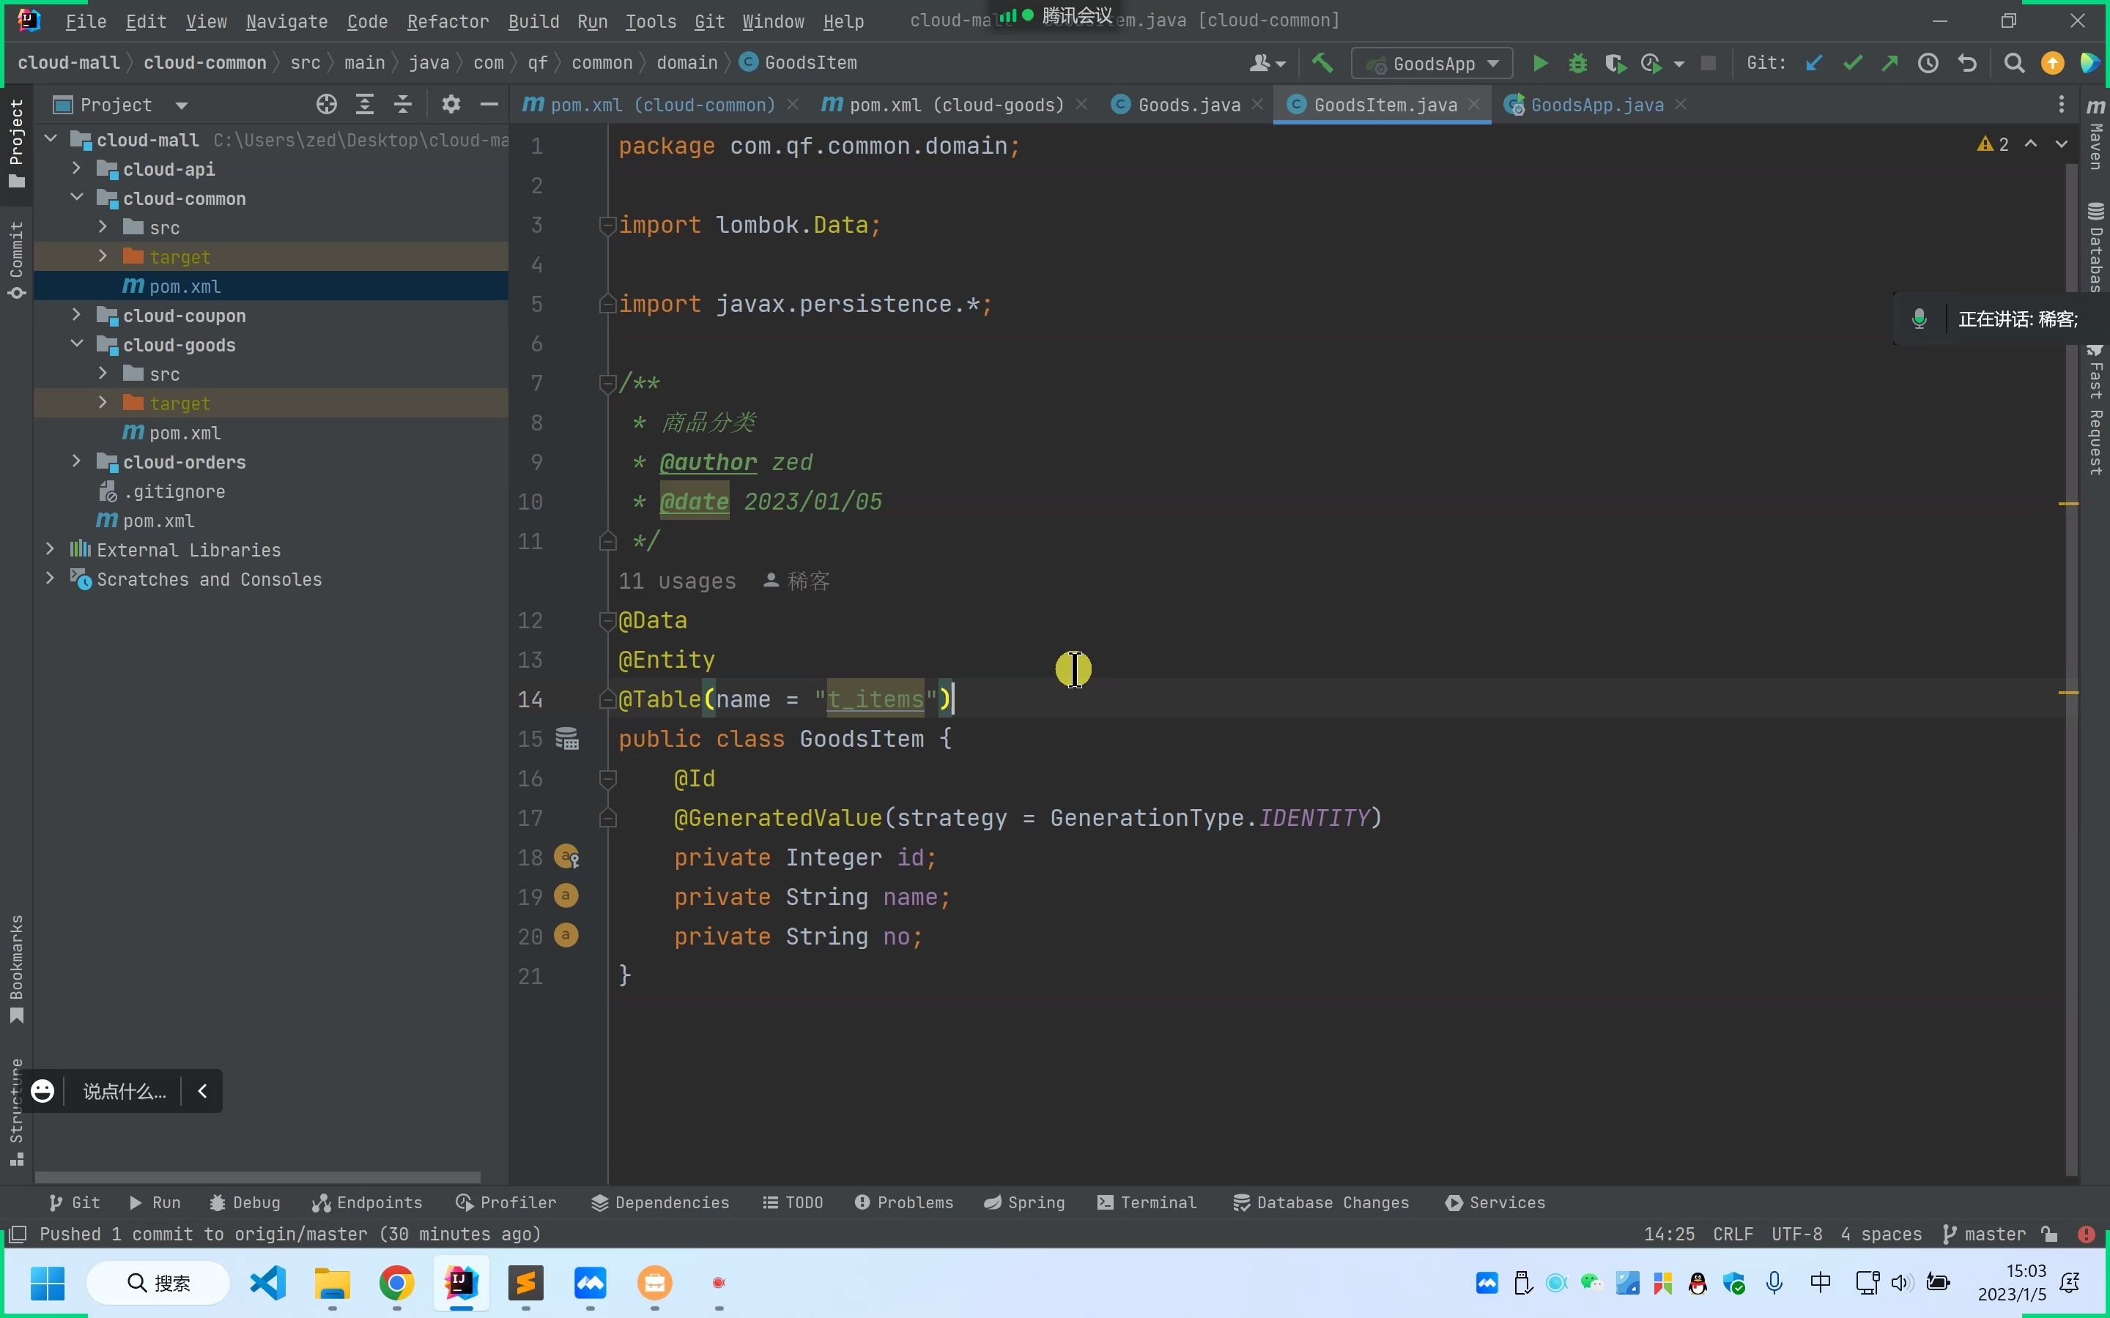Image resolution: width=2110 pixels, height=1318 pixels.
Task: Switch to Goods.java editor tab
Action: [x=1188, y=105]
